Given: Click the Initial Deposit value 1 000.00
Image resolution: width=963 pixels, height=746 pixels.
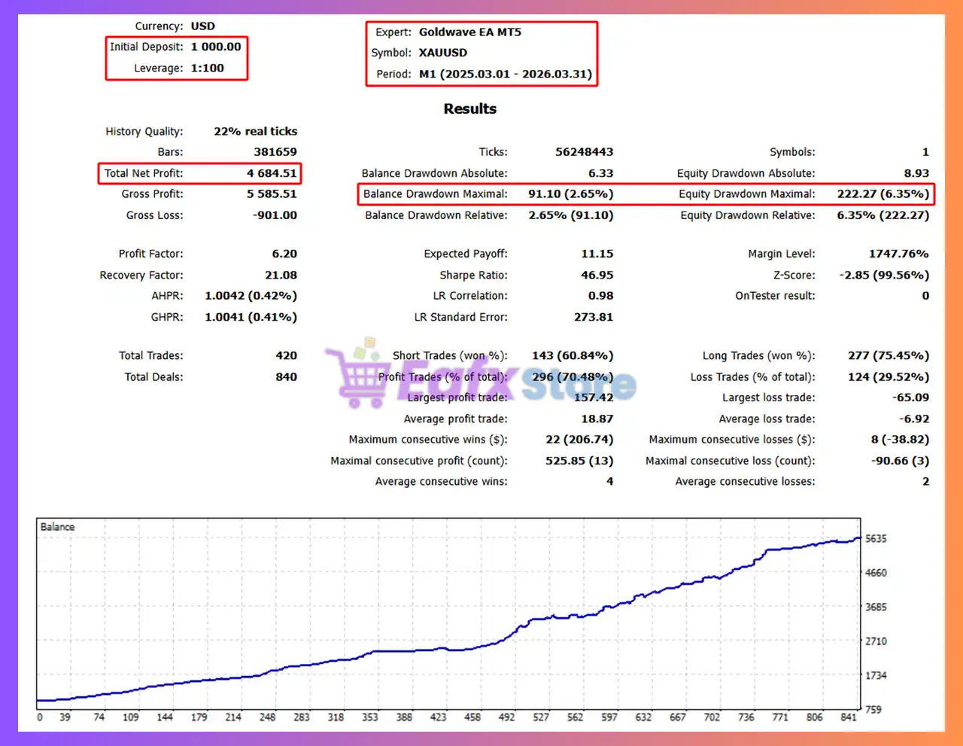Looking at the screenshot, I should pos(215,47).
